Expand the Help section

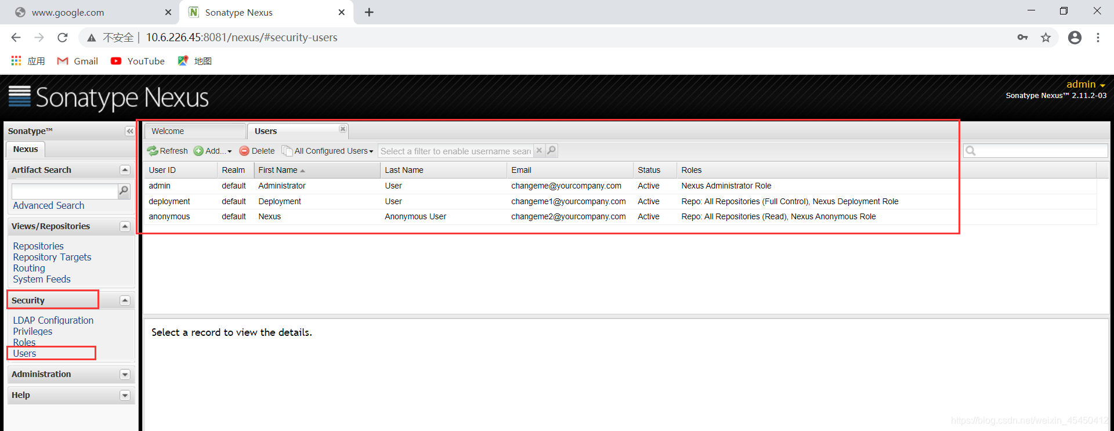(125, 396)
